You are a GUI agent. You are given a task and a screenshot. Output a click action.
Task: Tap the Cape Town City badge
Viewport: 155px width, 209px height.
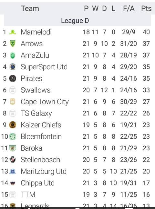pyautogui.click(x=13, y=102)
